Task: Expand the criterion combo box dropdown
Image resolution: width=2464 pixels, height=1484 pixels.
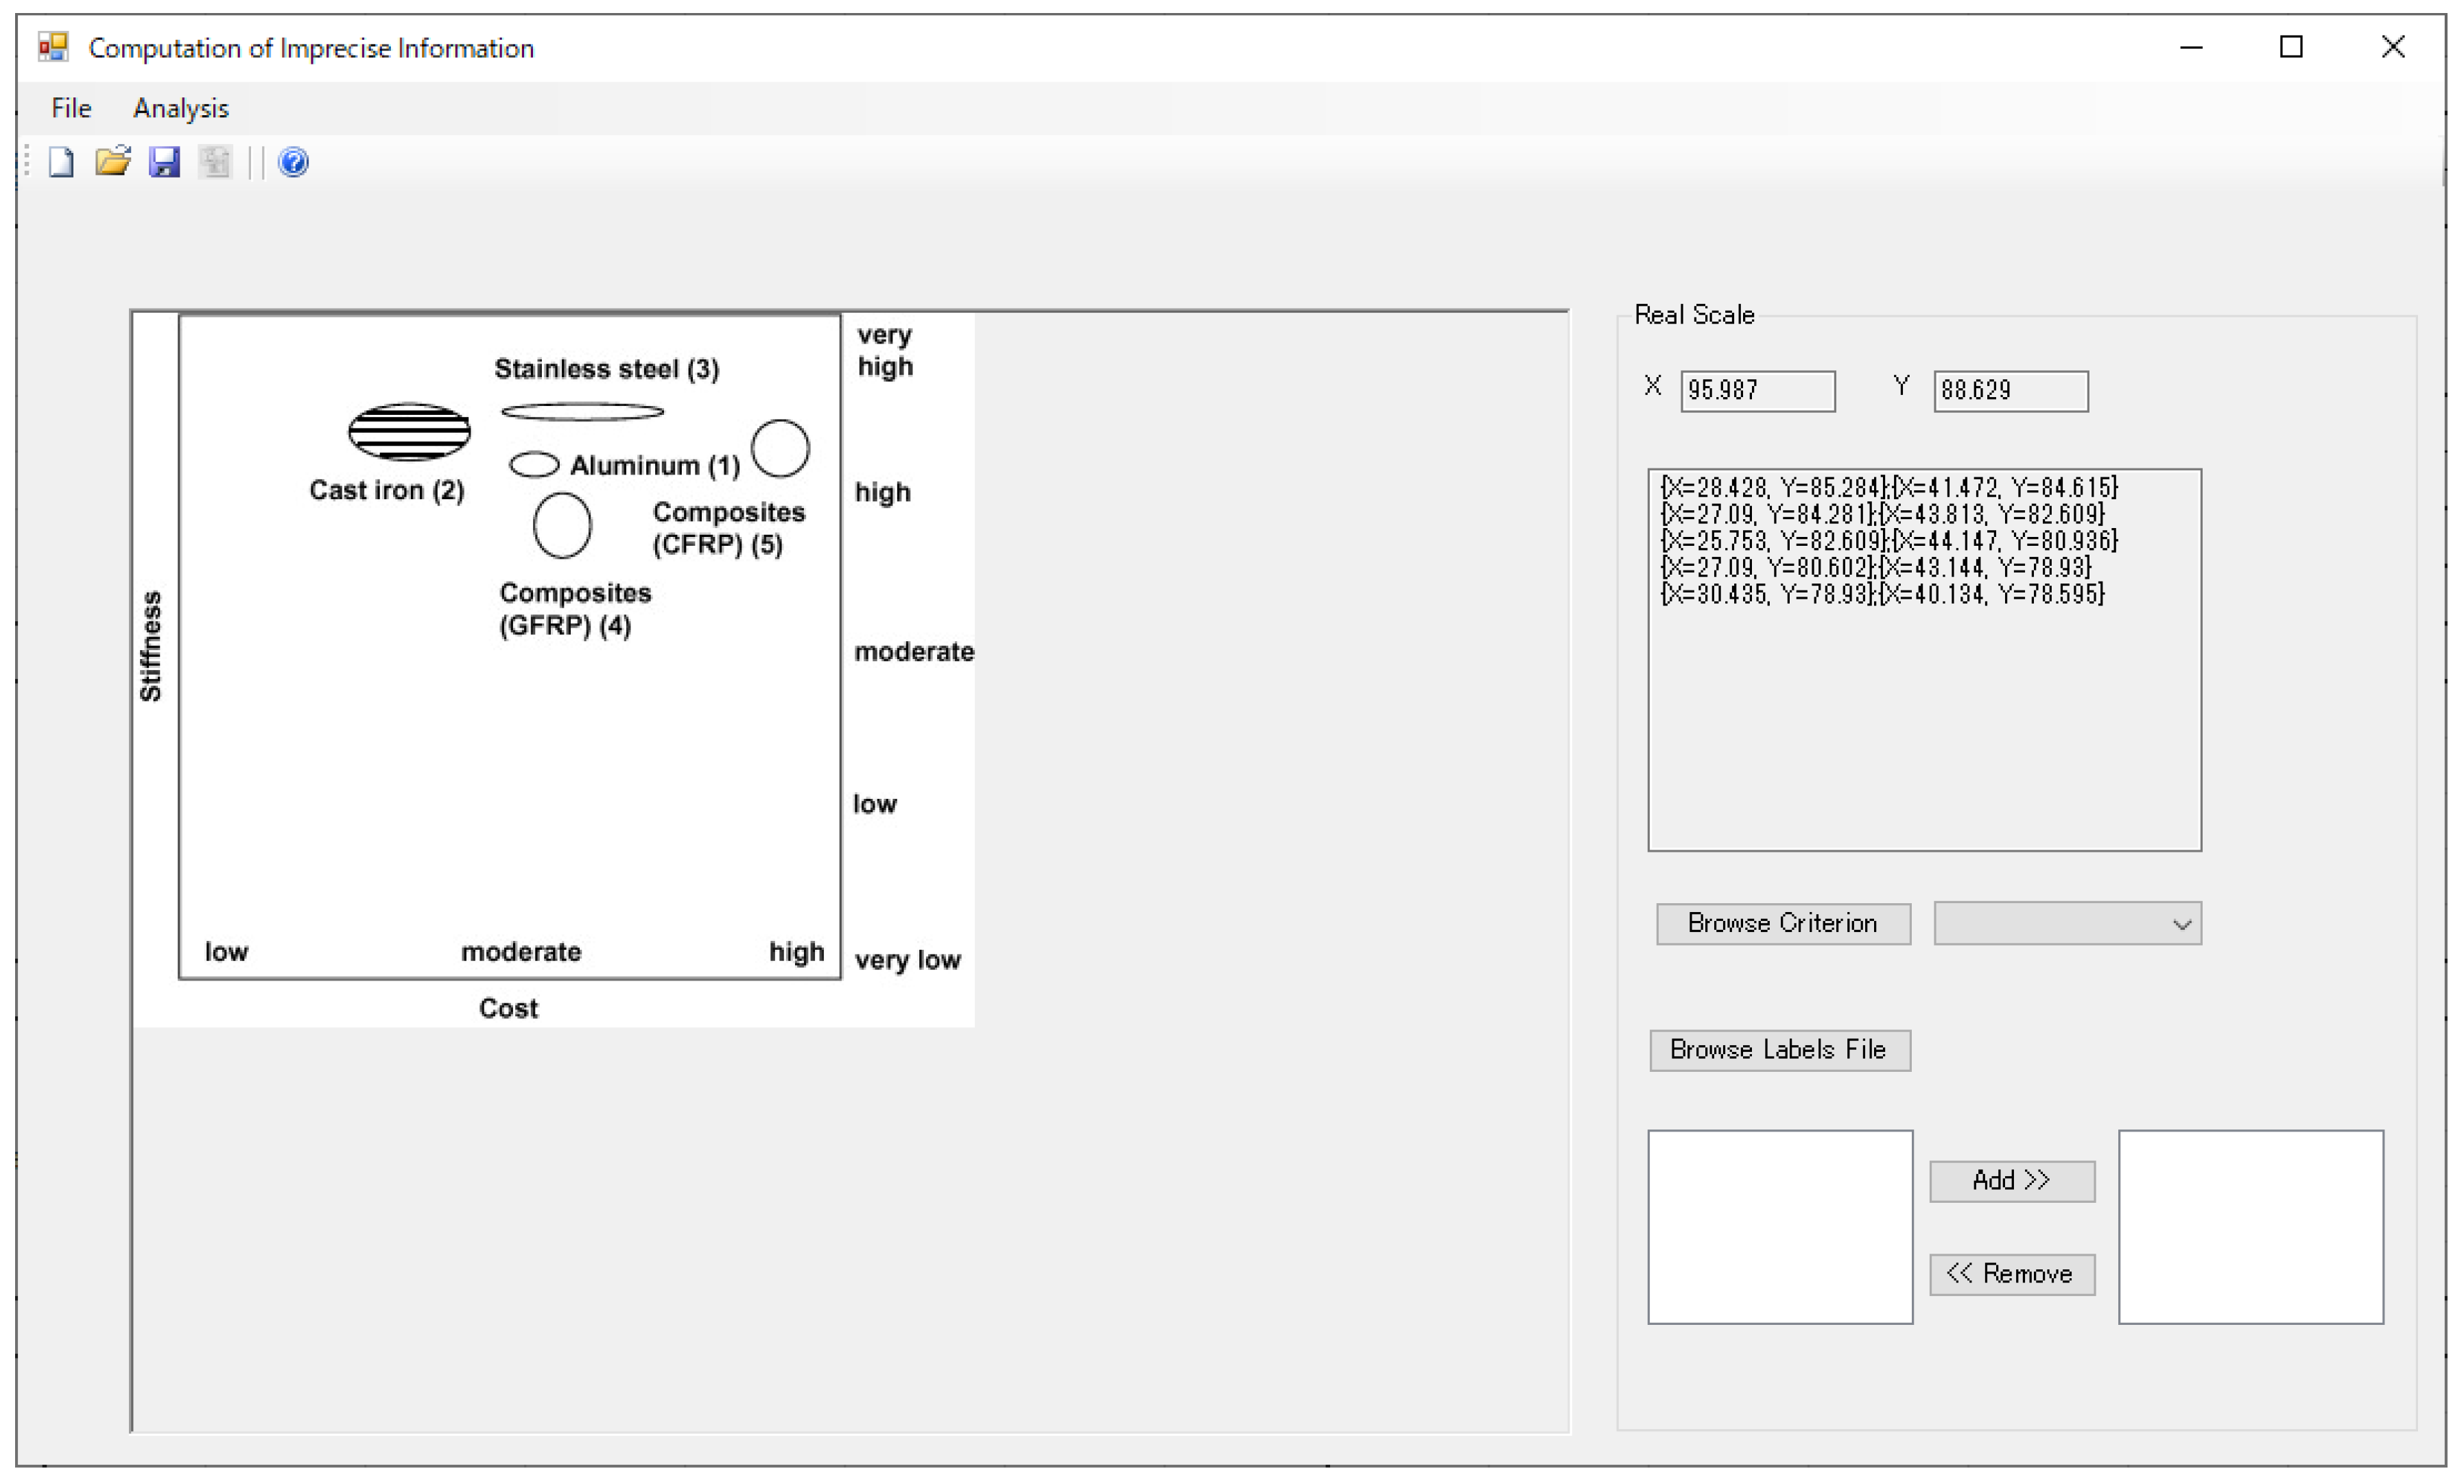Action: 2182,925
